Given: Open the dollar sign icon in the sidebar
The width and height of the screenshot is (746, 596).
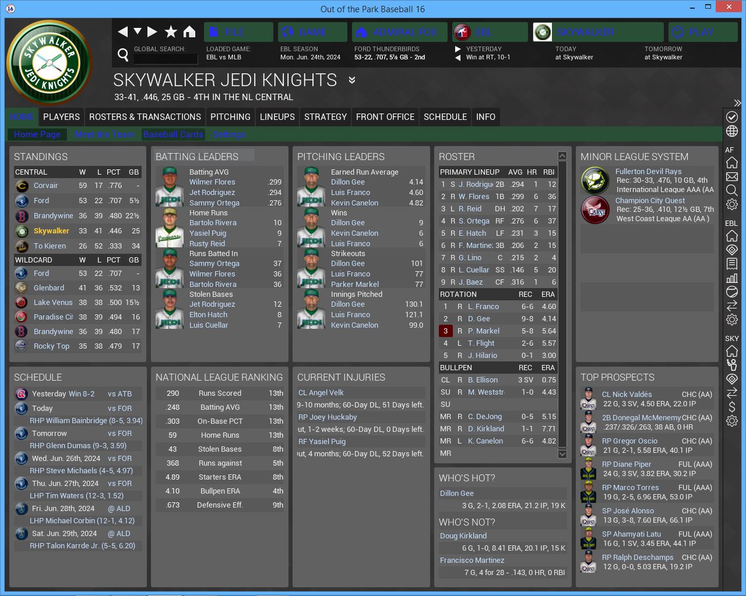Looking at the screenshot, I should pos(732,407).
